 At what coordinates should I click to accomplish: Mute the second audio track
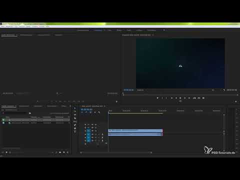point(96,137)
